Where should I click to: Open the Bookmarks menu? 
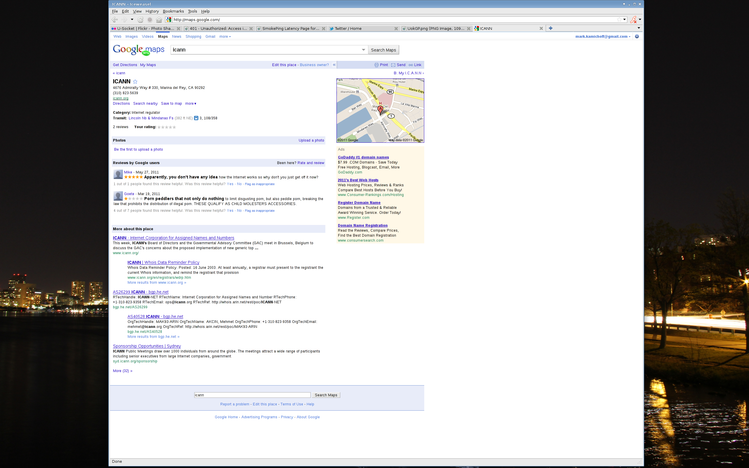[173, 11]
